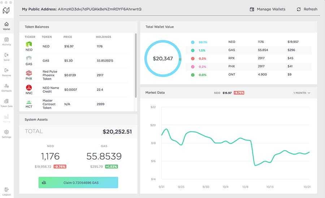The width and height of the screenshot is (325, 198).
Task: Click the Manage Wallets icon
Action: click(252, 9)
